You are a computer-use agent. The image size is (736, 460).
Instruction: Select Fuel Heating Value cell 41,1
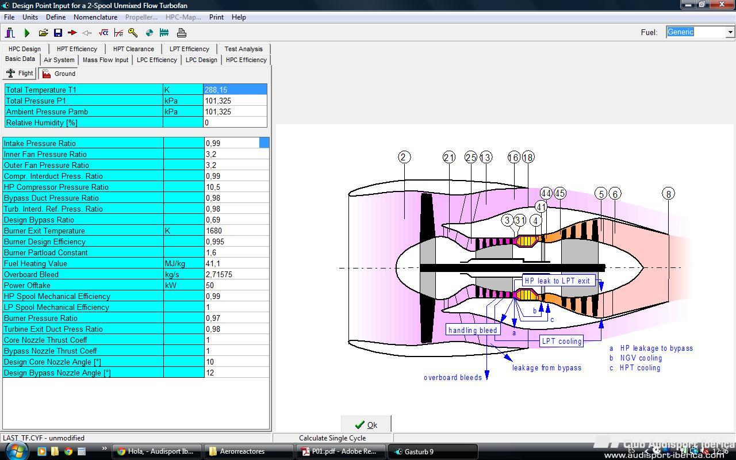(x=236, y=263)
